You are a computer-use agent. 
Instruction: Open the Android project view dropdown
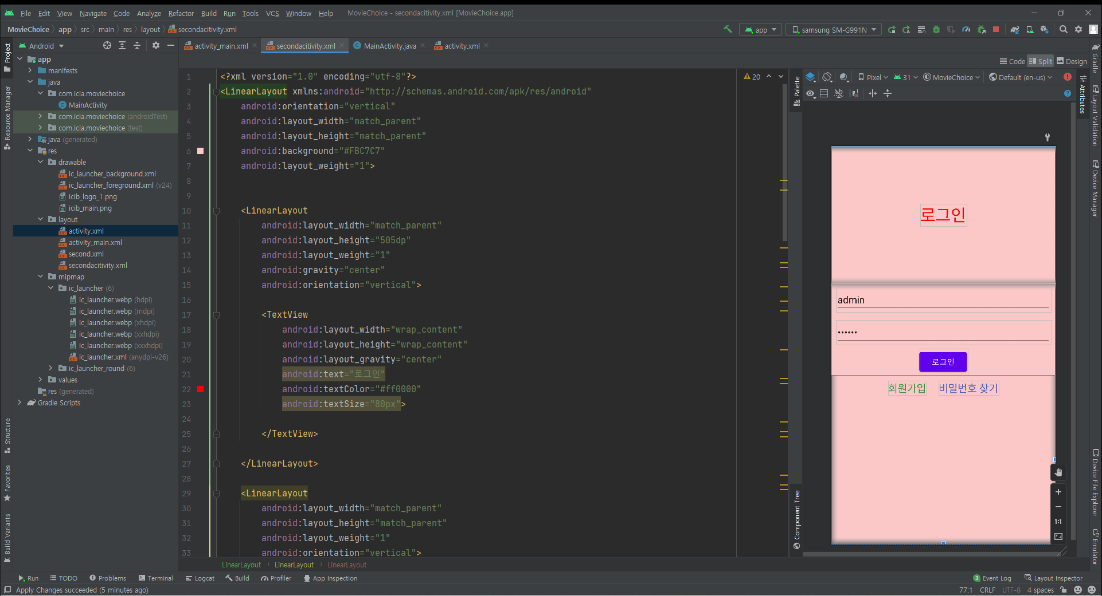click(41, 46)
